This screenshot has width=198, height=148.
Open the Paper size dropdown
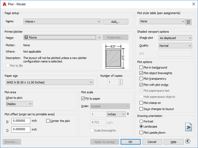pos(50,82)
